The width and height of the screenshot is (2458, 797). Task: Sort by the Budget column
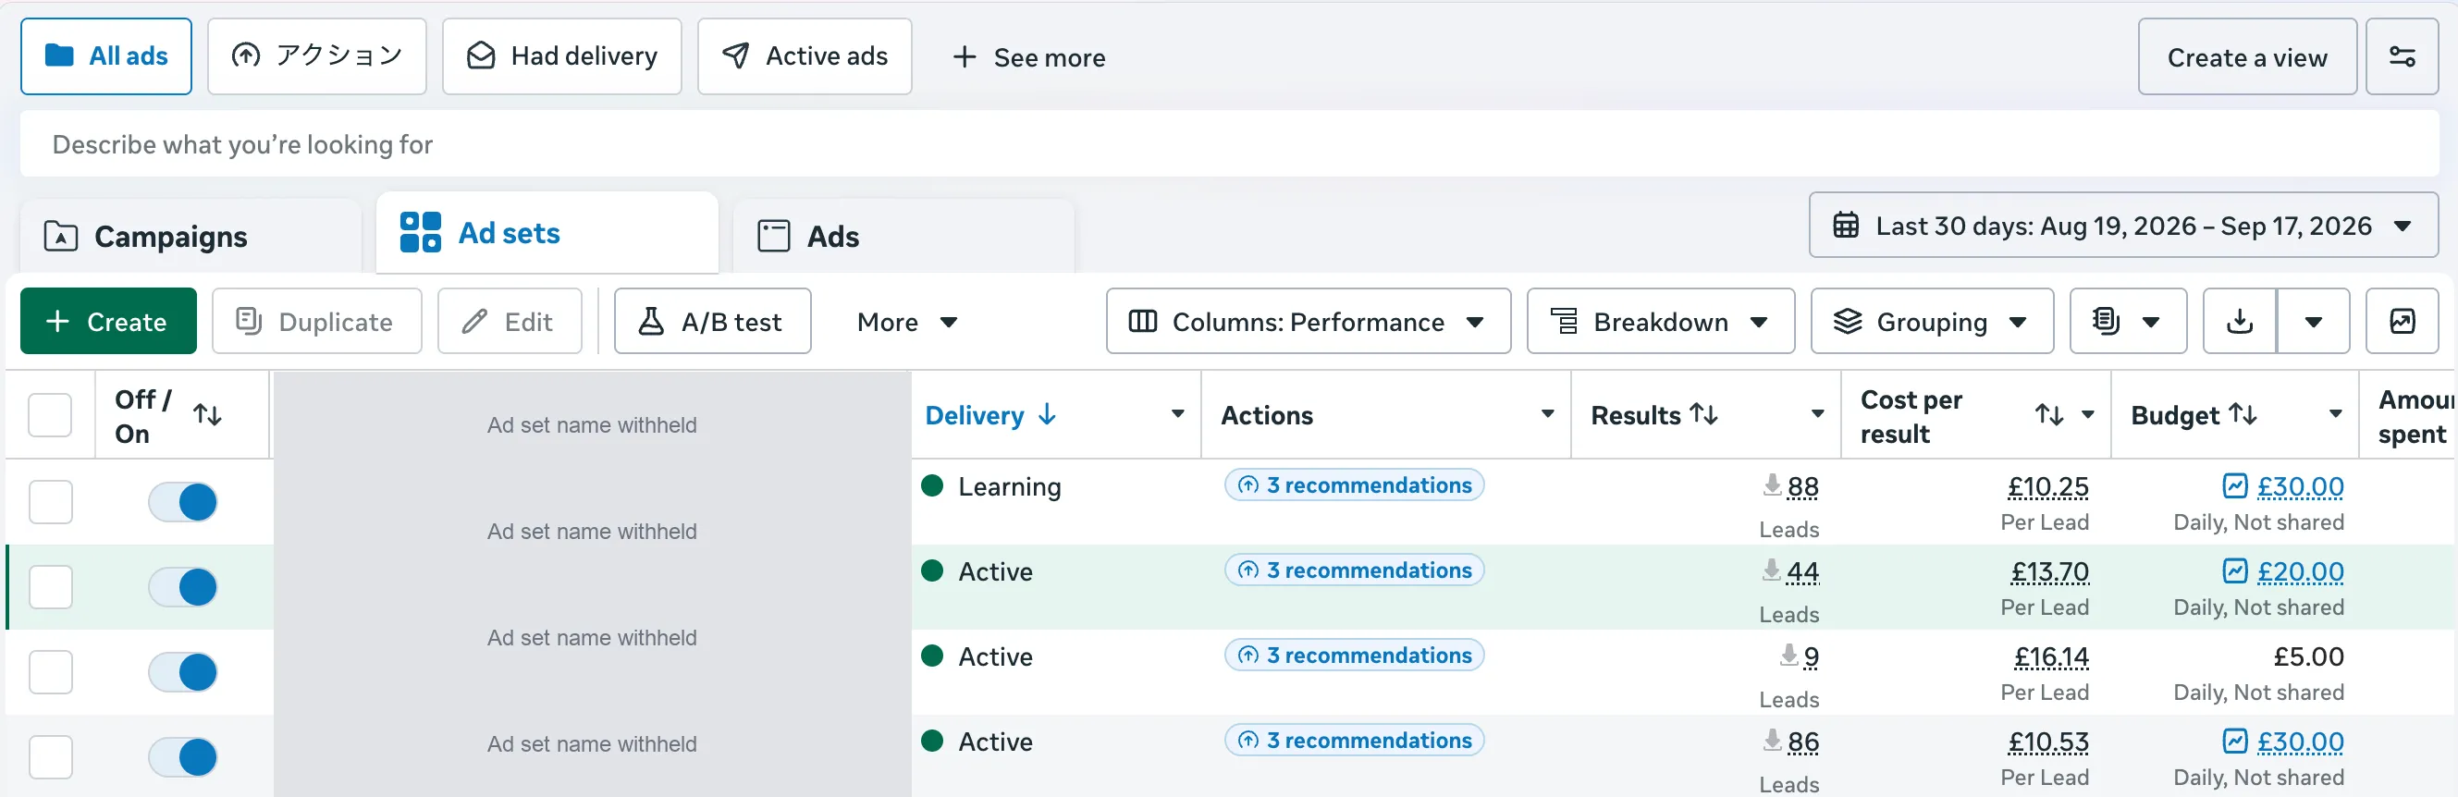pyautogui.click(x=2243, y=414)
